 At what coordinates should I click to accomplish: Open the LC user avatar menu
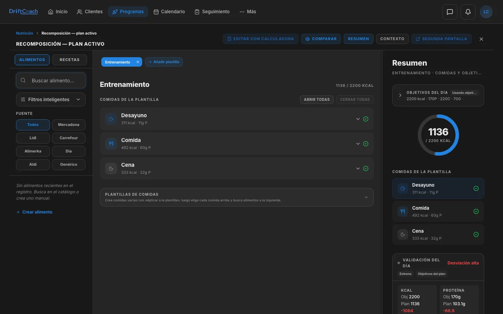tap(486, 12)
